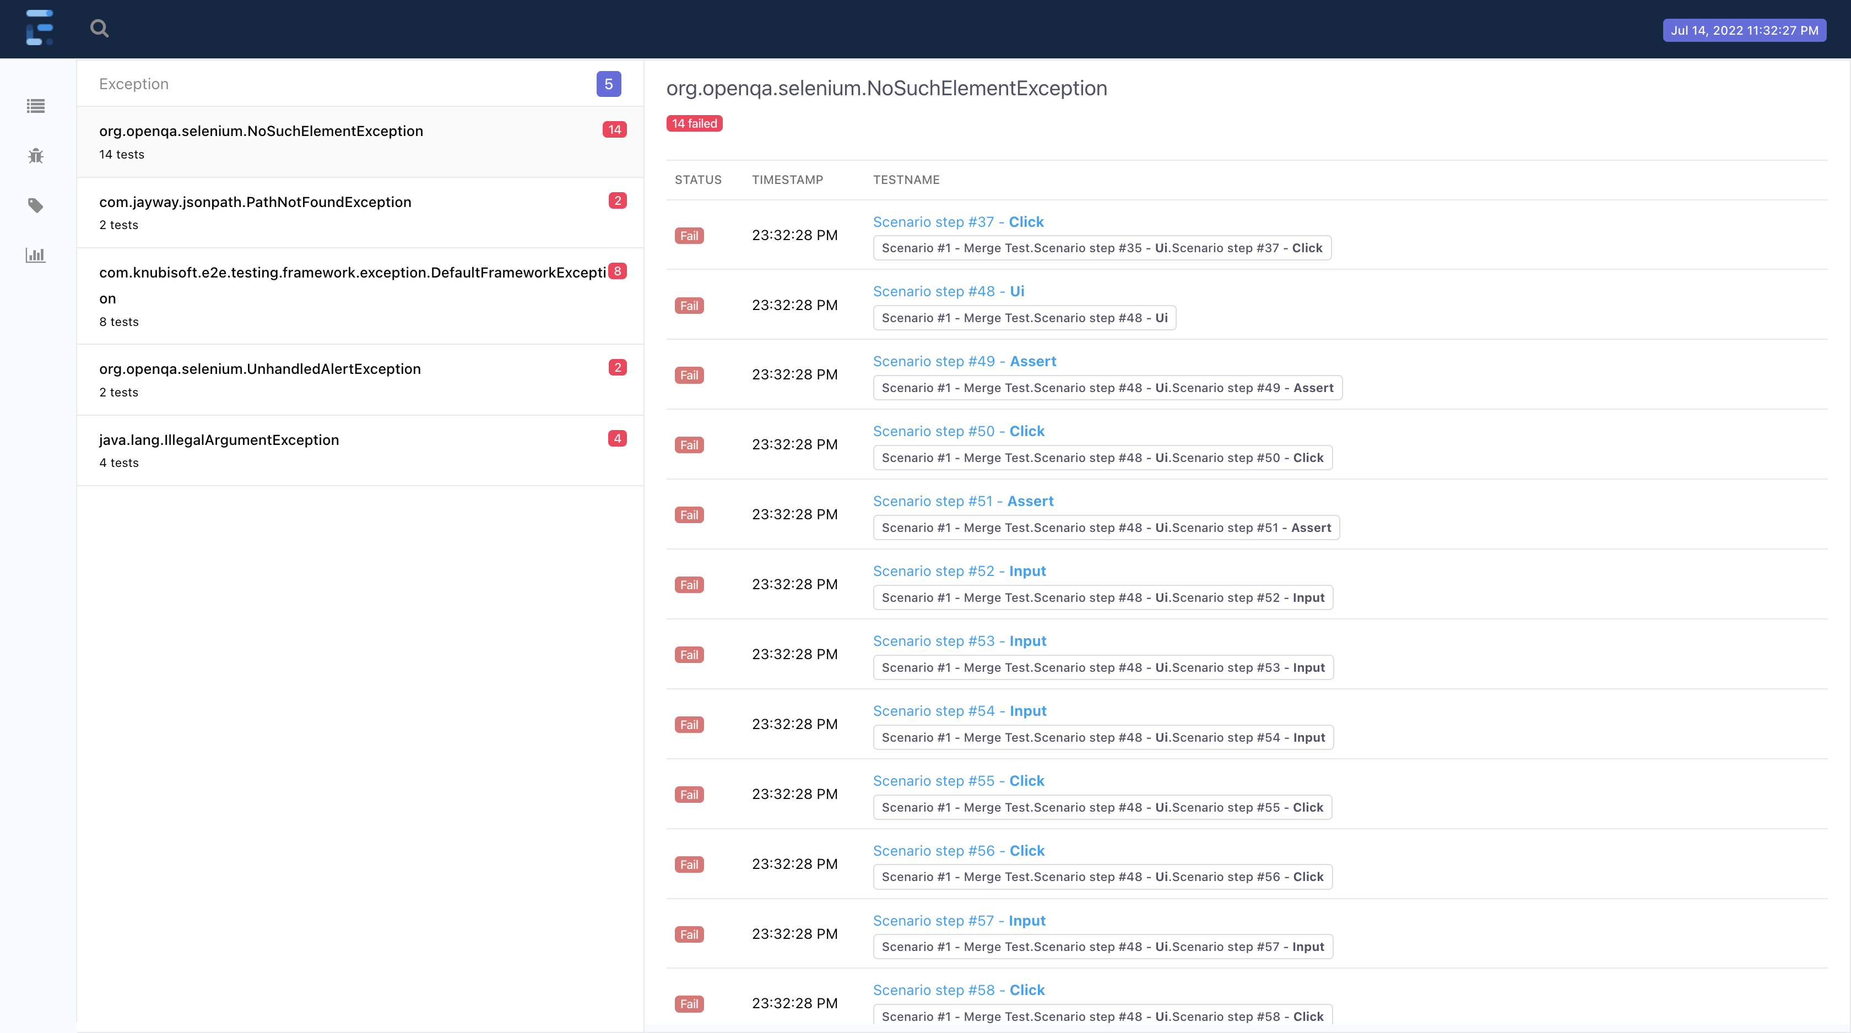Select org.openqa.selenium.NoSuchElementException in exception list
Screen dimensions: 1851x1033
360,142
